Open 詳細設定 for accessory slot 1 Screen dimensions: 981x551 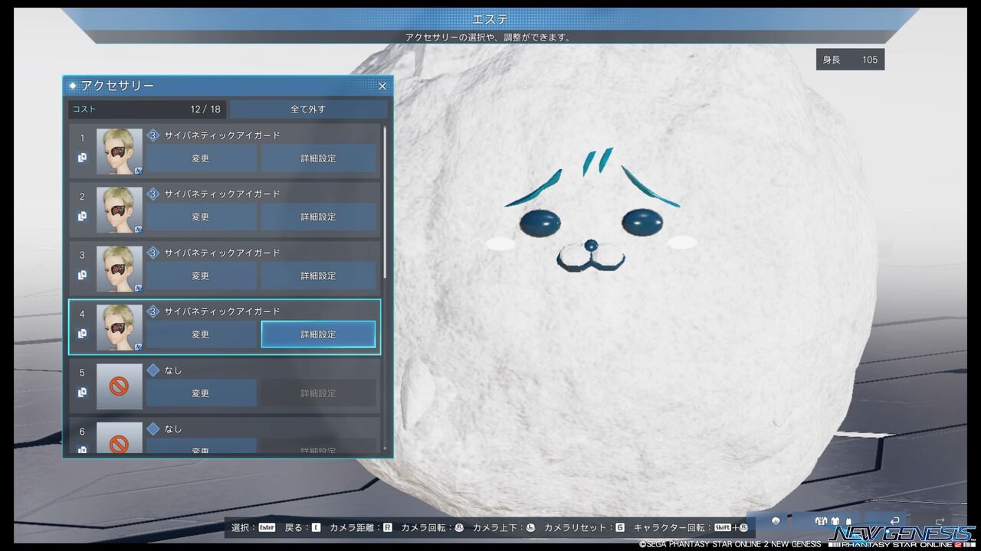(318, 158)
